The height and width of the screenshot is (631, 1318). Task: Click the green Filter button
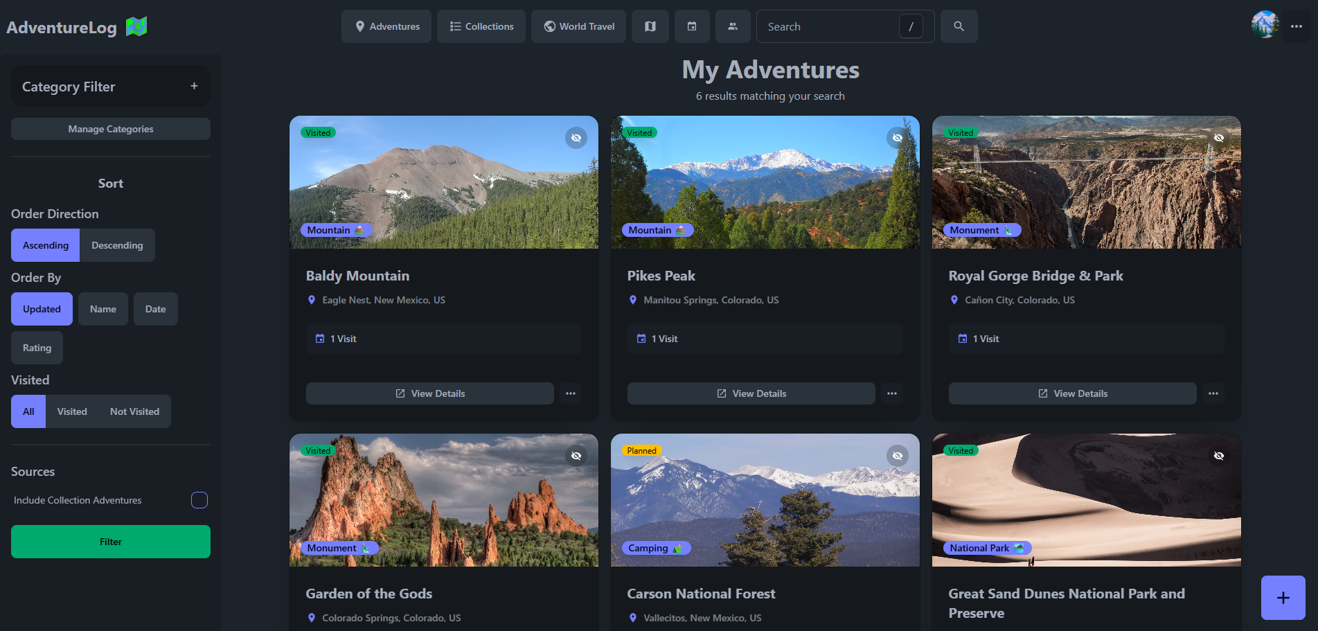tap(111, 542)
